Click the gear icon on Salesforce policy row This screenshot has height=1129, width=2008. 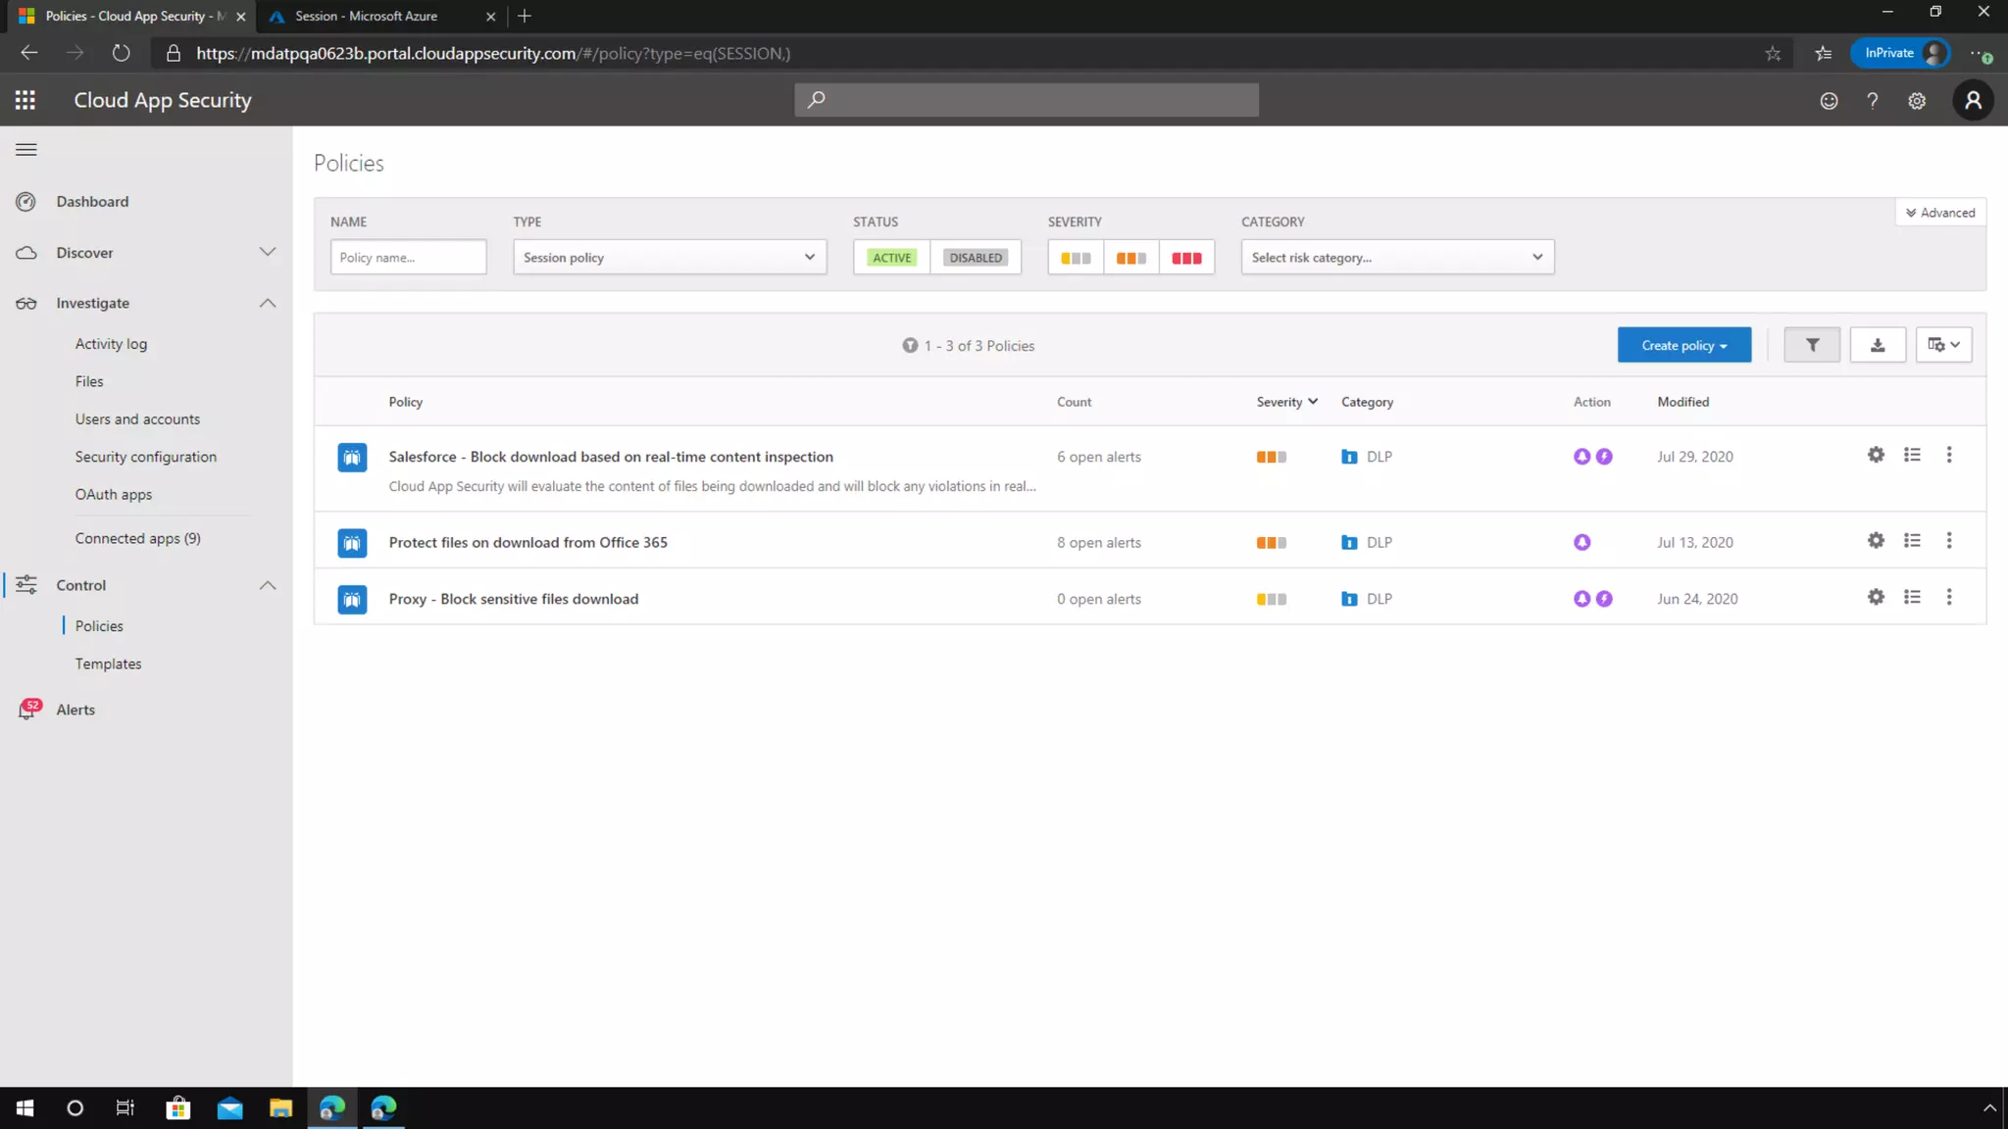pos(1876,455)
